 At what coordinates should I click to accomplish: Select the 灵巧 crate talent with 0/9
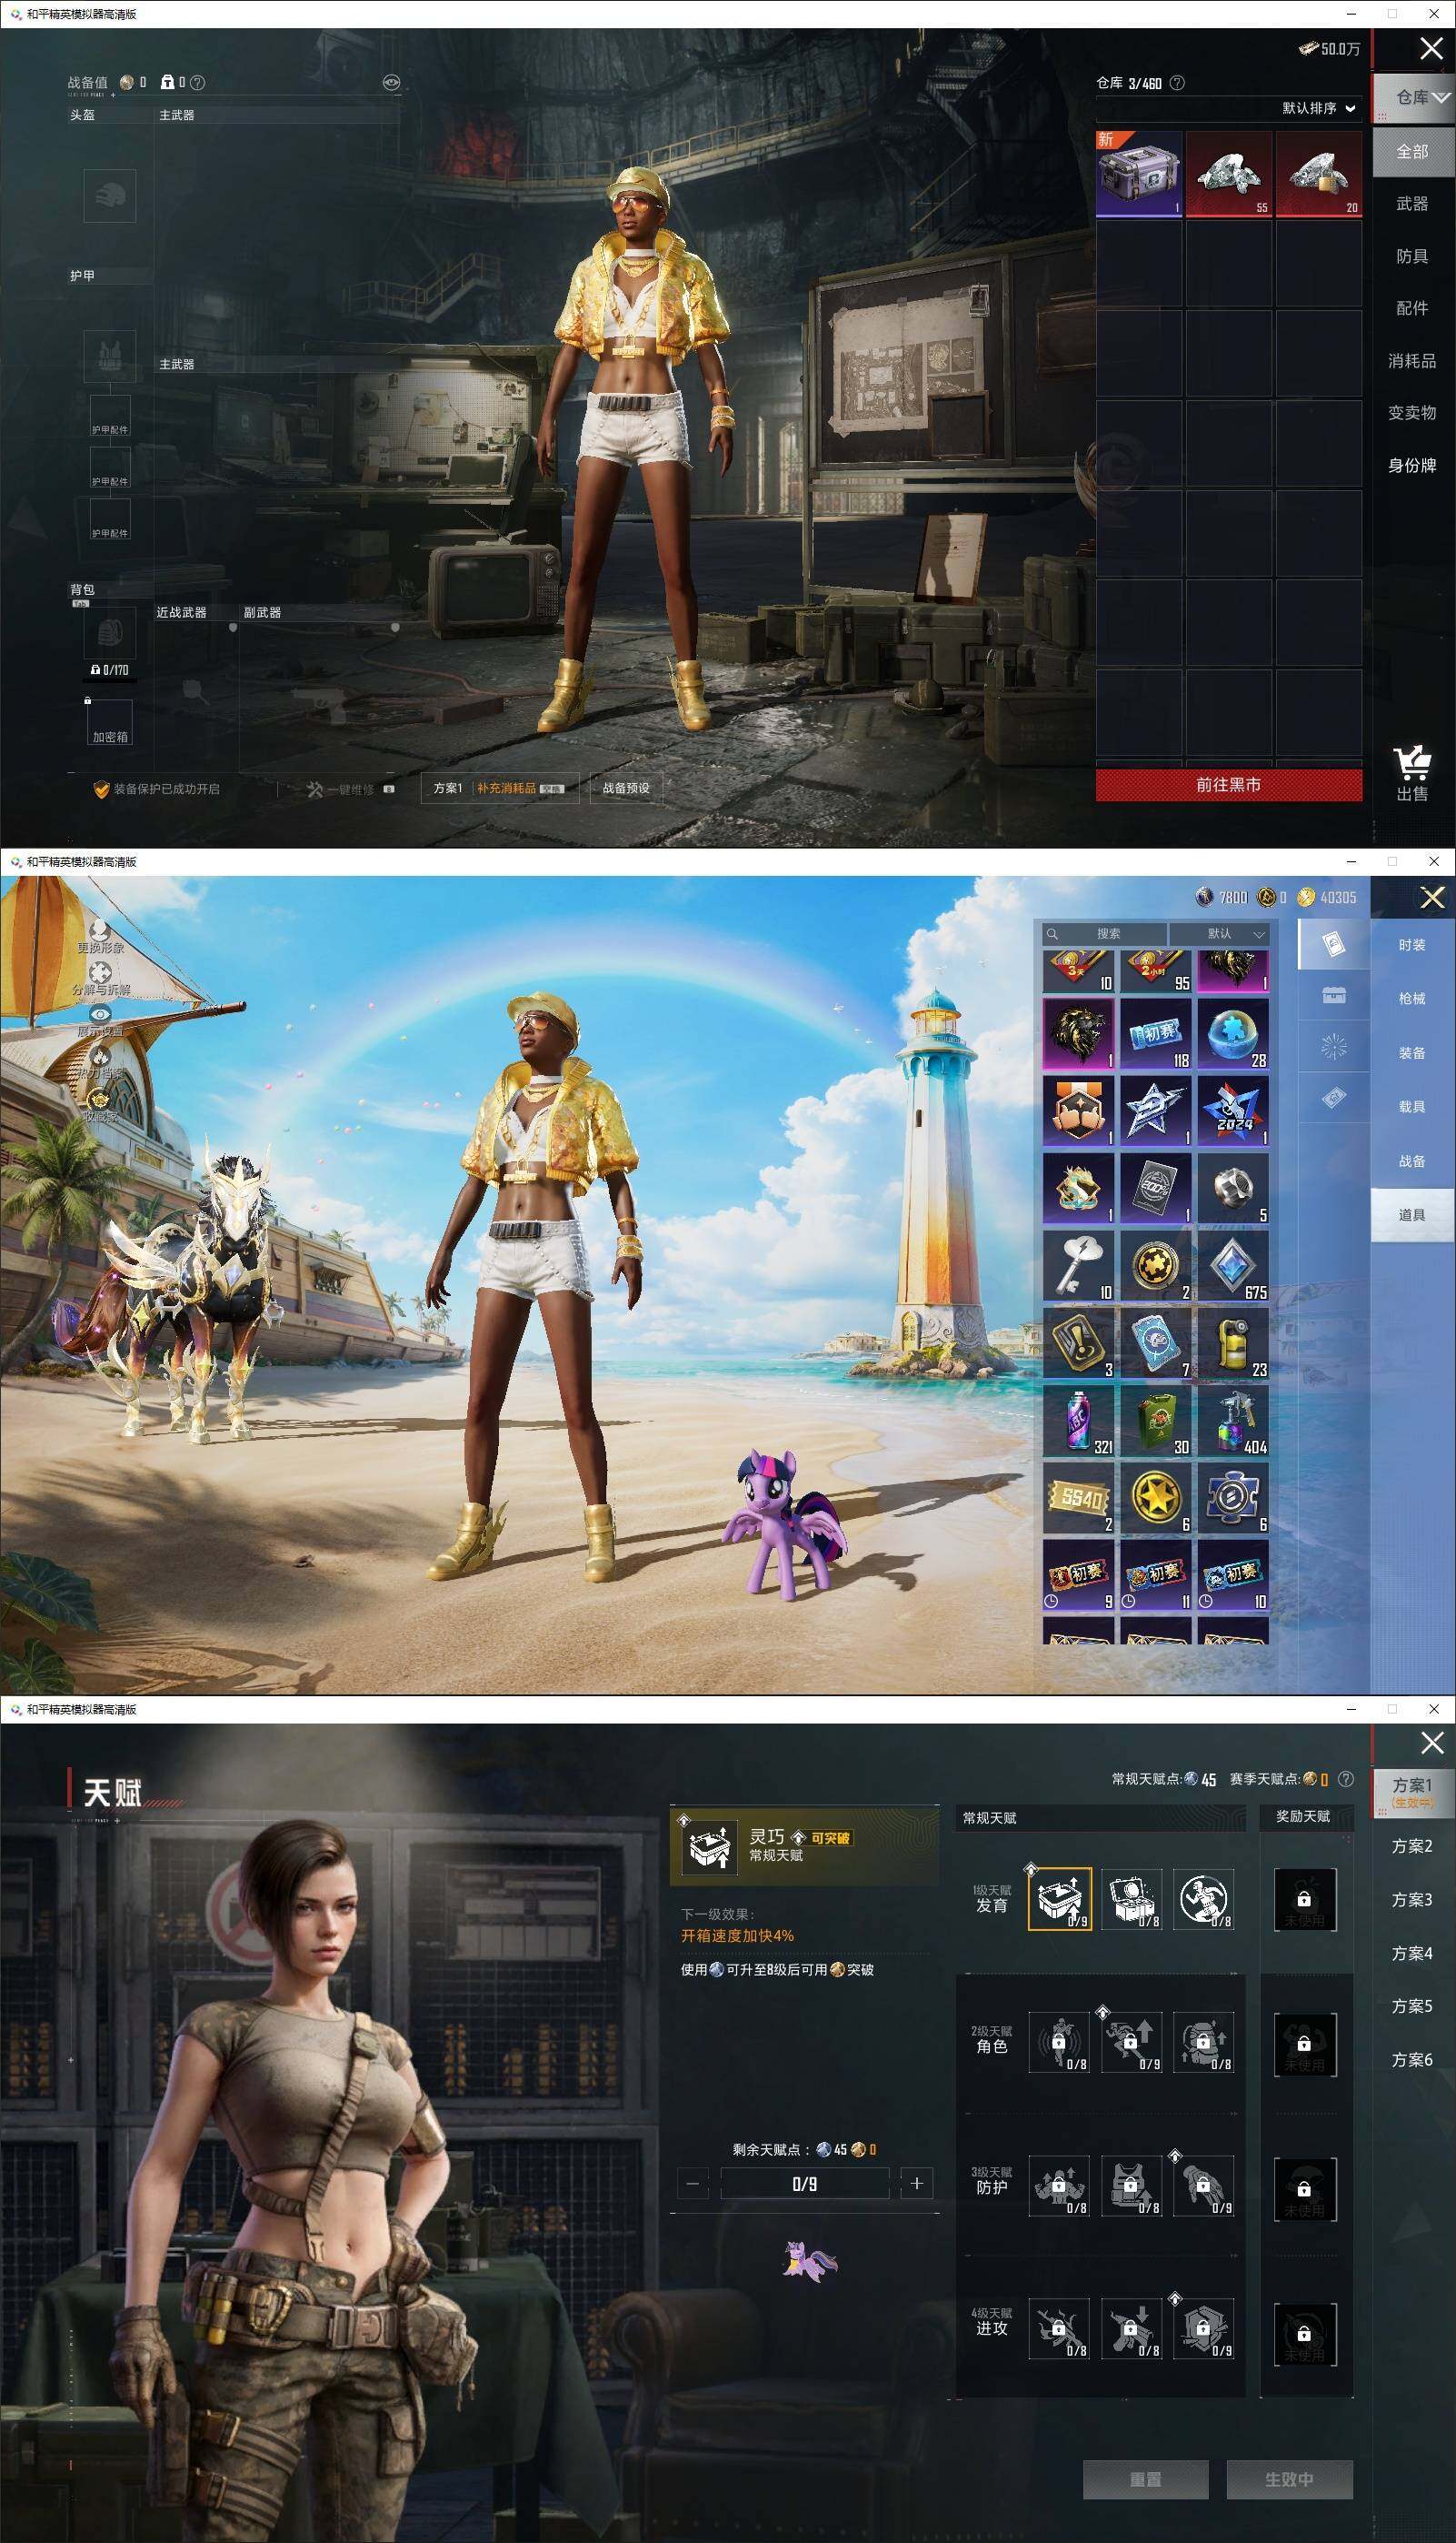(x=1059, y=1899)
